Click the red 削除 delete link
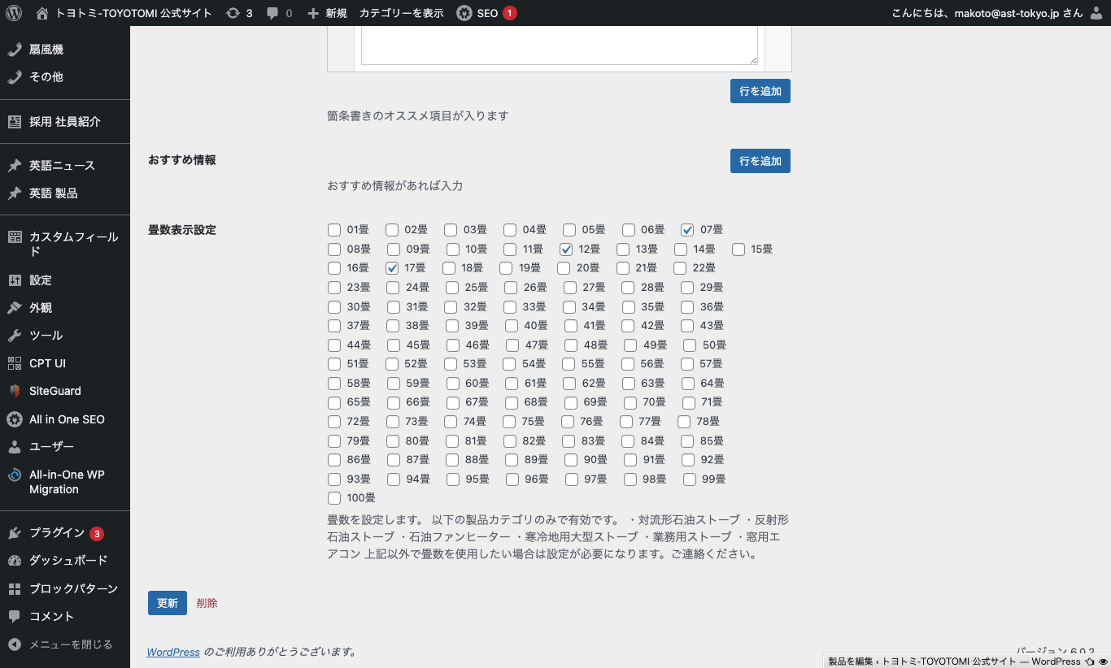Viewport: 1111px width, 668px height. coord(207,603)
